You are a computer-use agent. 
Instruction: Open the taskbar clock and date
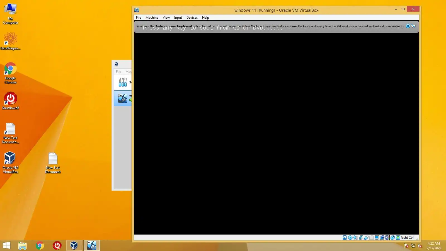pos(434,246)
